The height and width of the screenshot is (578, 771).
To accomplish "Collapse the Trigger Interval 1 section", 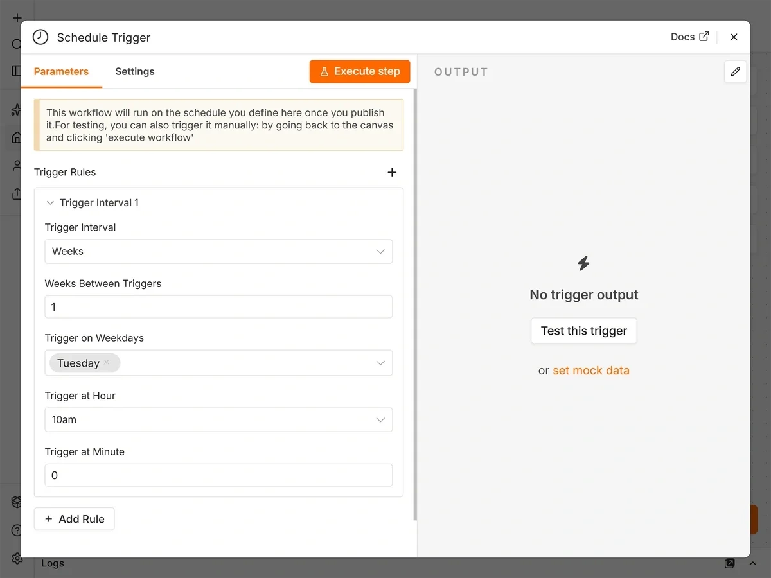I will click(50, 203).
